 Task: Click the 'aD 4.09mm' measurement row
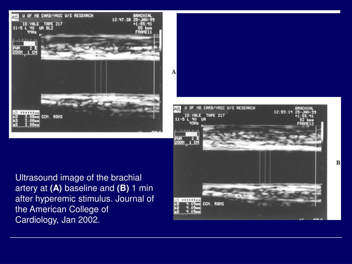click(x=187, y=212)
